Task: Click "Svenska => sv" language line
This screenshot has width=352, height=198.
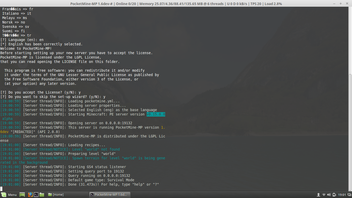Action: click(x=16, y=27)
